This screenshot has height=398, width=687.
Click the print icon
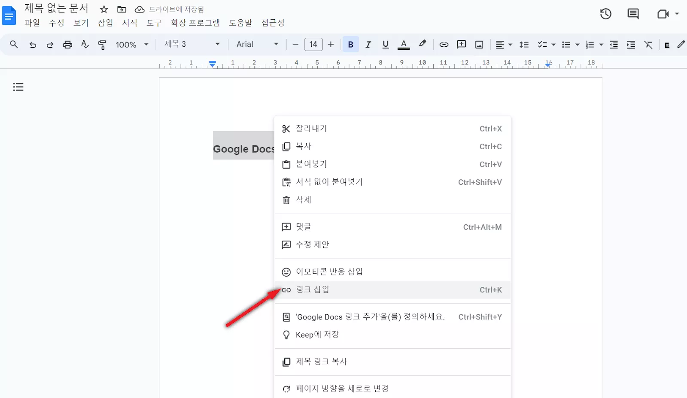click(67, 45)
